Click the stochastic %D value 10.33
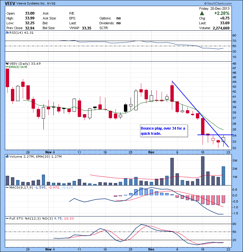This screenshot has width=243, height=252. (69, 218)
